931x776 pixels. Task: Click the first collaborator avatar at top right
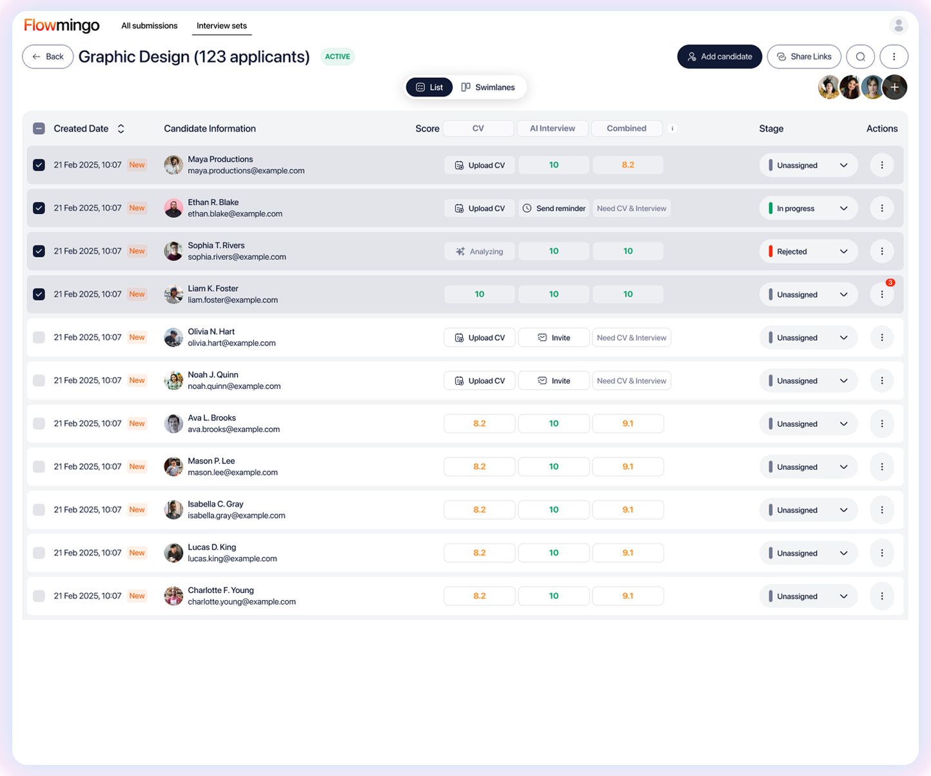pos(829,87)
